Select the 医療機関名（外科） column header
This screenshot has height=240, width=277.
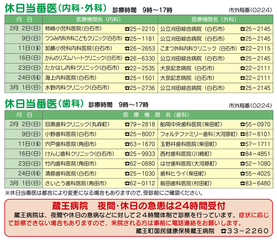[214, 19]
